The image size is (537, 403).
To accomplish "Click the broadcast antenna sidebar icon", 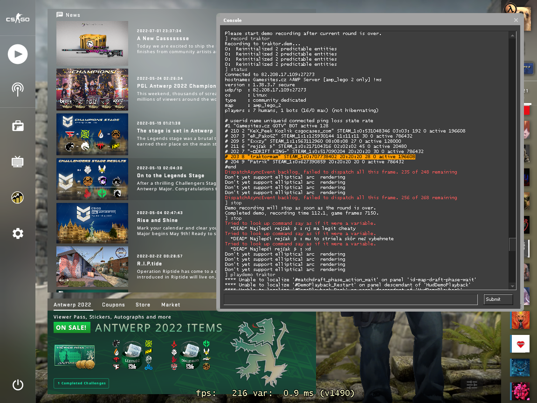I will 18,90.
